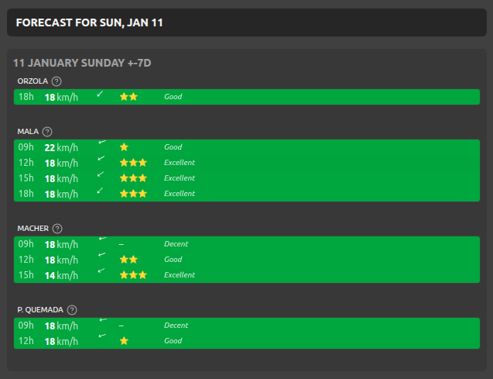Click the three-star rating in Mala 12h row
This screenshot has height=379, width=493.
132,163
